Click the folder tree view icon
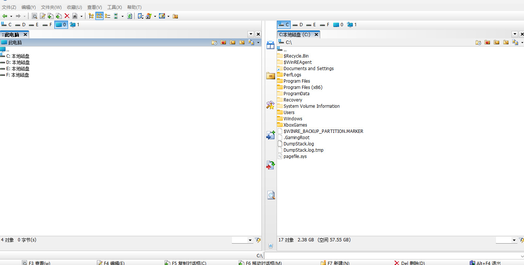 click(91, 16)
